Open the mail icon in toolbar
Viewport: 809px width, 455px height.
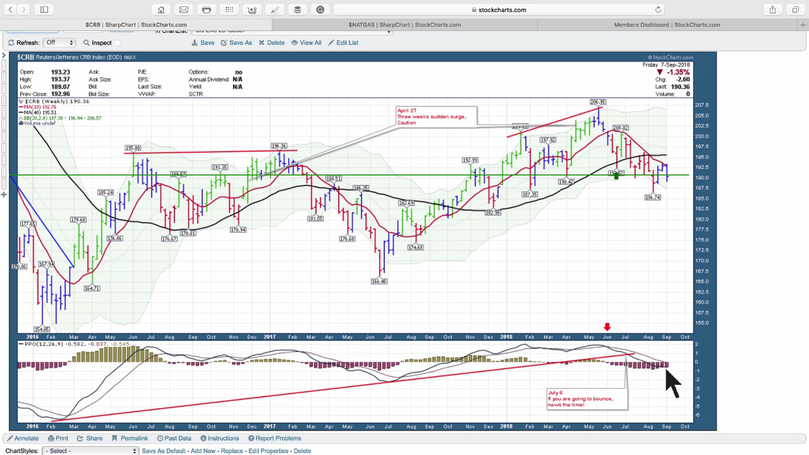coord(184,10)
